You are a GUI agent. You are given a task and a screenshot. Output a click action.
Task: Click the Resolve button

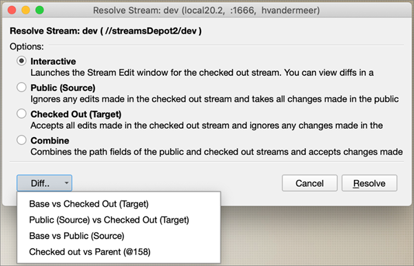click(369, 183)
